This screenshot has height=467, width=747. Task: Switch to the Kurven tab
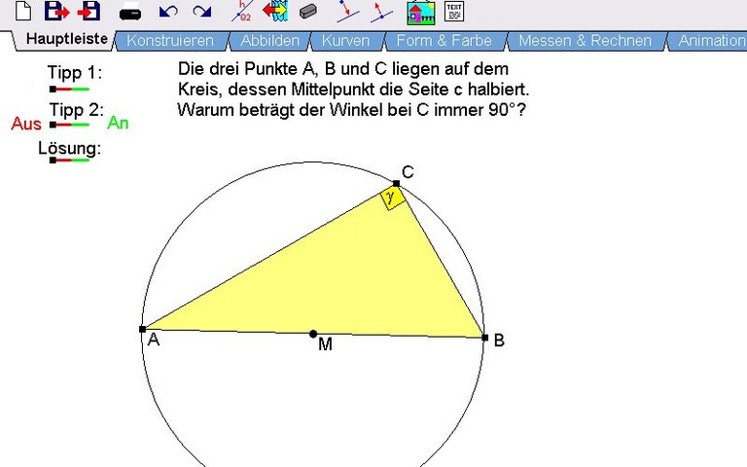[x=346, y=41]
